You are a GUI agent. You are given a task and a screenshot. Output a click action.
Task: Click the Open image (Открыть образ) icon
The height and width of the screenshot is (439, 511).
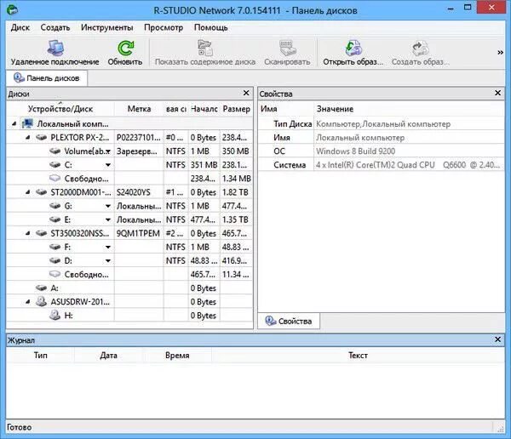353,48
